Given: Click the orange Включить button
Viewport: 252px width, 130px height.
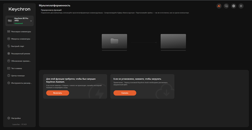Looking at the screenshot, I should [57, 93].
